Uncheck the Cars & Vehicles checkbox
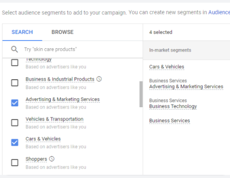Image resolution: width=230 pixels, height=178 pixels. (15, 142)
